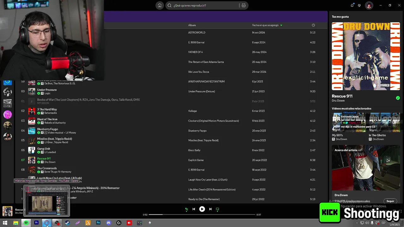This screenshot has height=227, width=404.
Task: Open the Acerca del artista photo card
Action: (366, 168)
